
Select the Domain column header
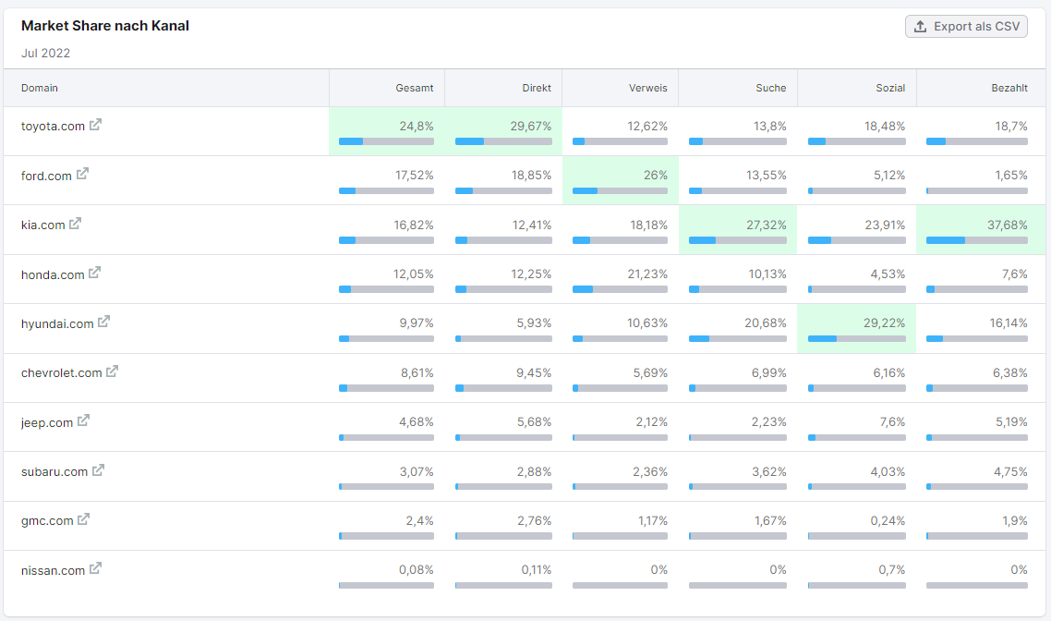pyautogui.click(x=38, y=88)
